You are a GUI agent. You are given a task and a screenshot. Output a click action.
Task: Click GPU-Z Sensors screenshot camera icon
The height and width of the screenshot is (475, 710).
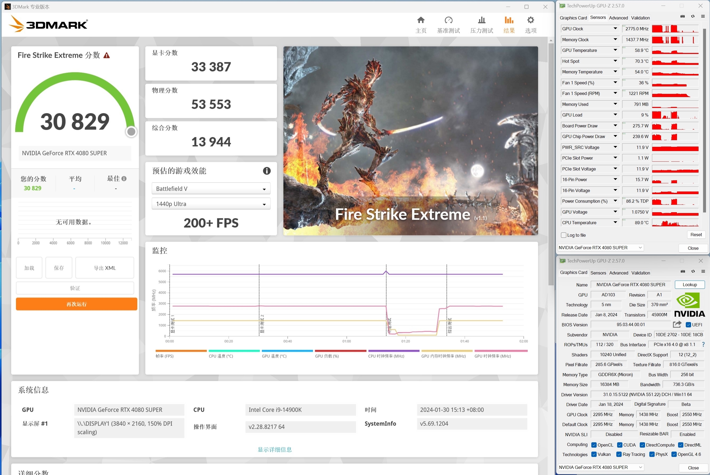[x=682, y=16]
